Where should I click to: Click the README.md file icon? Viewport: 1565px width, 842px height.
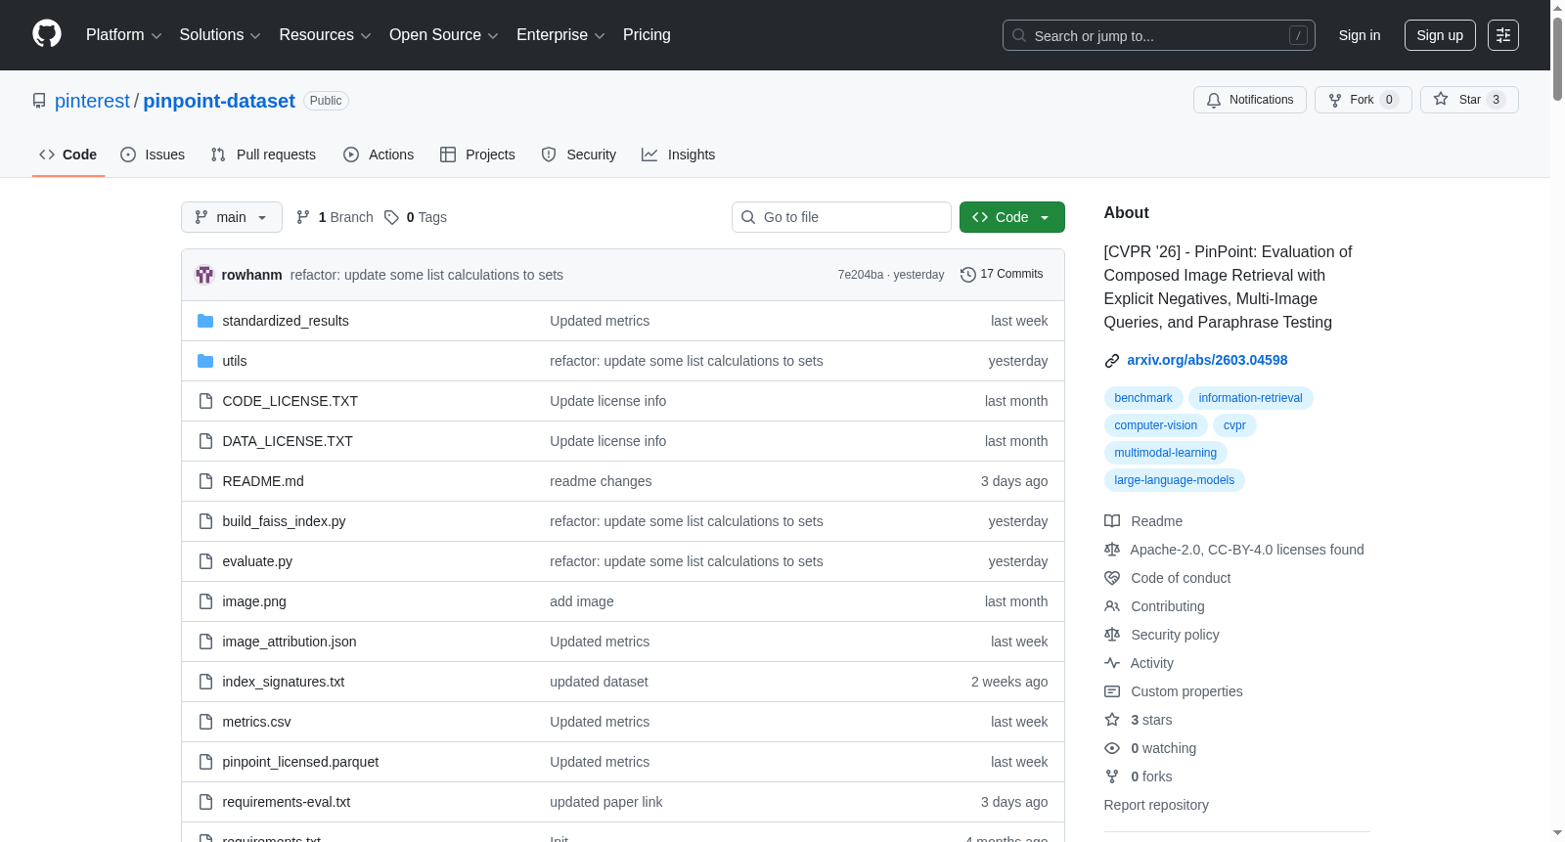pos(205,481)
